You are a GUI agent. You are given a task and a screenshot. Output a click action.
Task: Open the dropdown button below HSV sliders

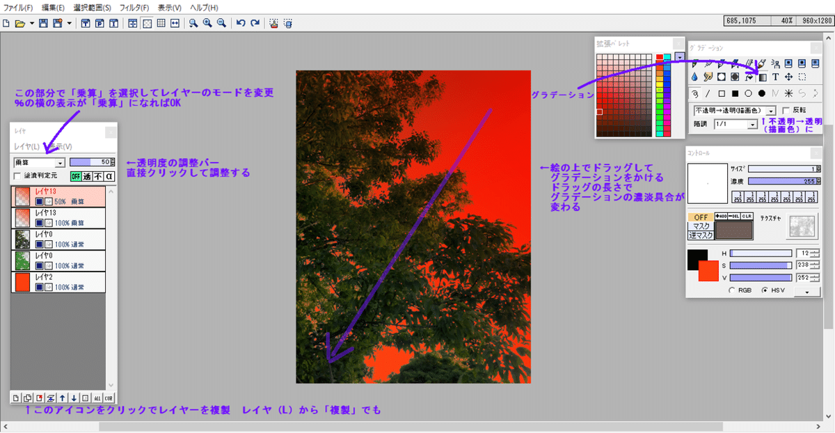807,292
